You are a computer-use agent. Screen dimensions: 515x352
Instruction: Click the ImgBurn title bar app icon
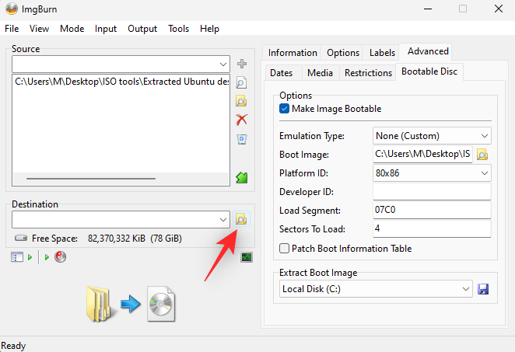(12, 9)
